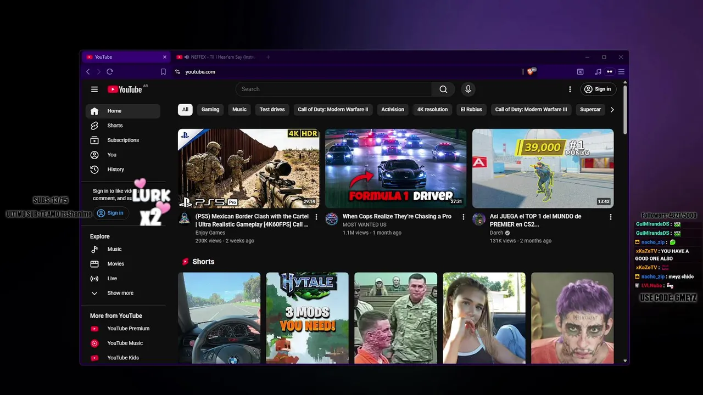703x395 pixels.
Task: Click the MOST WANTED US channel name
Action: tap(365, 225)
